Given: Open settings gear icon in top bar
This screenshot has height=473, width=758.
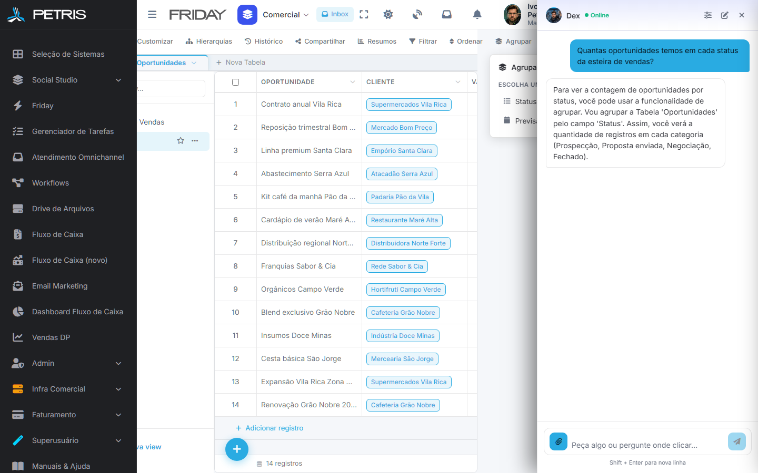Looking at the screenshot, I should click(388, 15).
